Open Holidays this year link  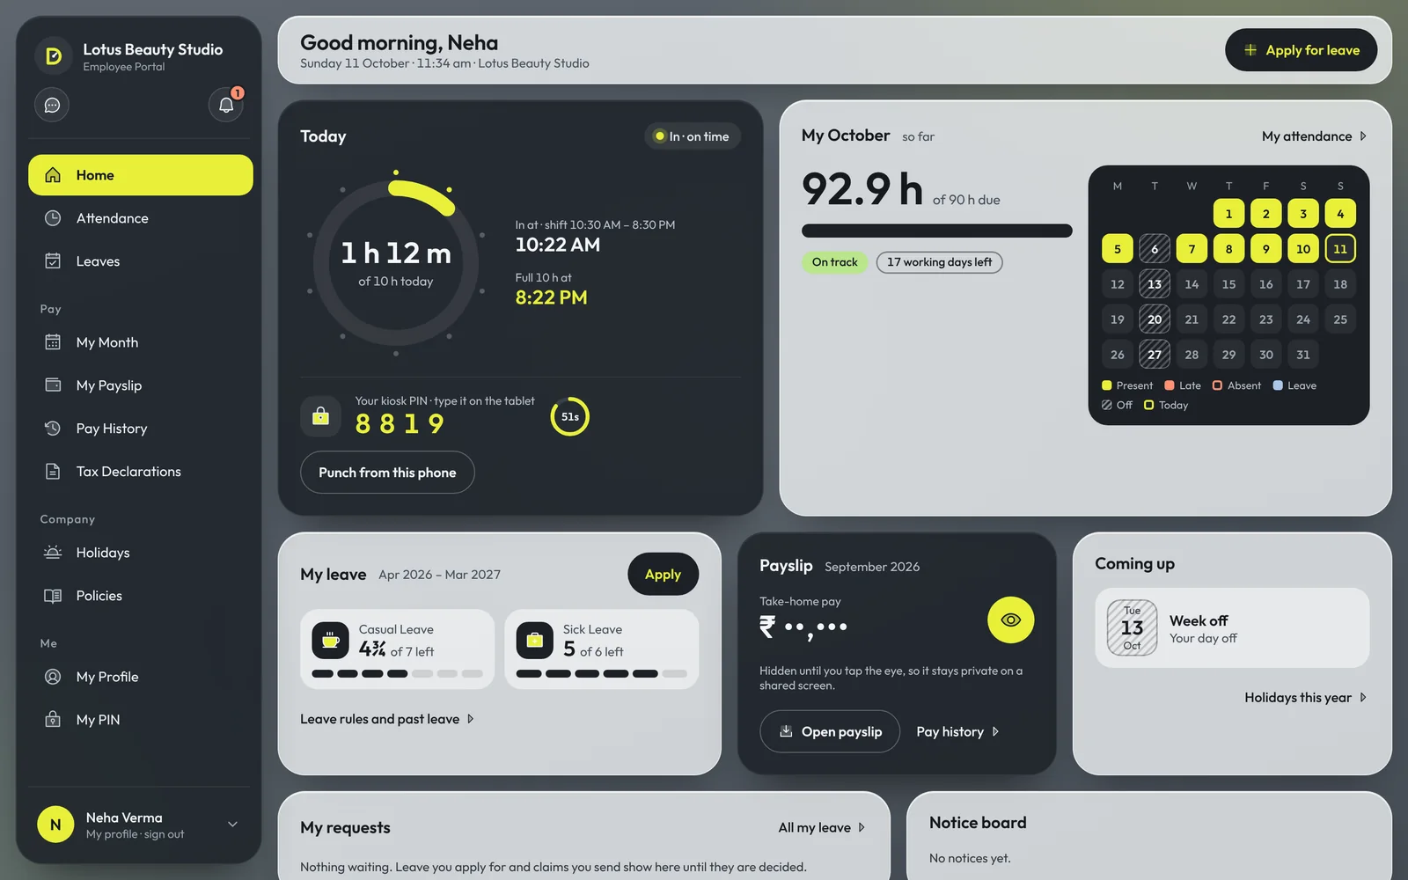[x=1305, y=698]
